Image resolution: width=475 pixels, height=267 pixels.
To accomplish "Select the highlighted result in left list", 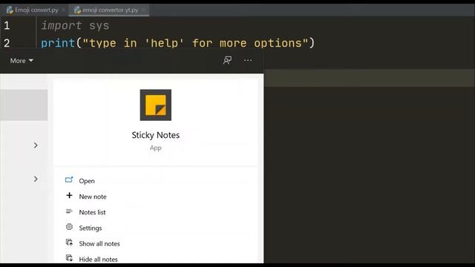I will coord(24,105).
